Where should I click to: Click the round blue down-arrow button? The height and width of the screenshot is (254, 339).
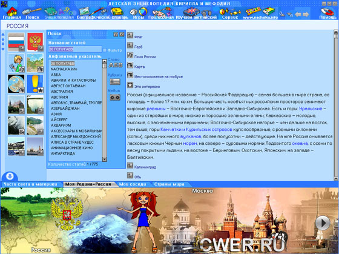(x=10, y=176)
